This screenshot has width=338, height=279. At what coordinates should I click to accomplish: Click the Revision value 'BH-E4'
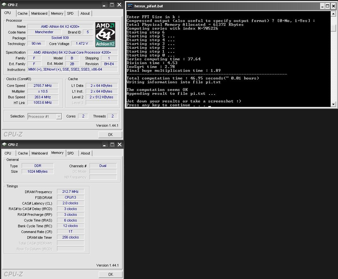click(x=109, y=64)
